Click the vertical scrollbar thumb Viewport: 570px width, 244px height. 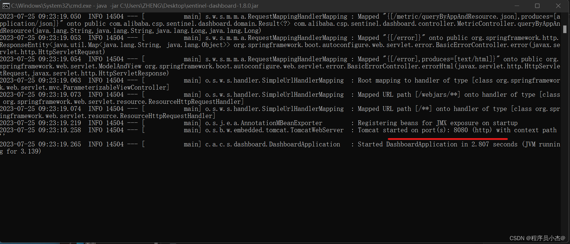[x=565, y=29]
